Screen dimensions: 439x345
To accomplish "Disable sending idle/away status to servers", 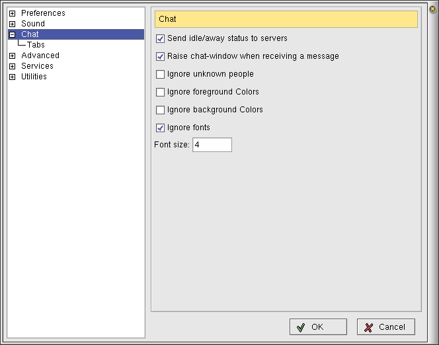I will pyautogui.click(x=160, y=39).
